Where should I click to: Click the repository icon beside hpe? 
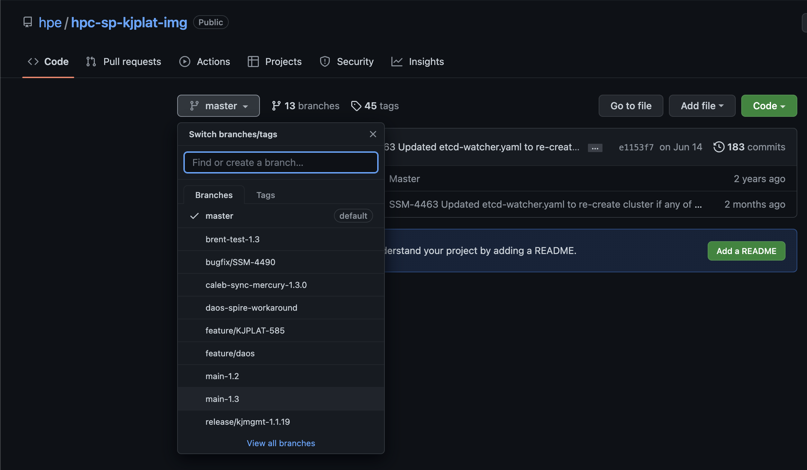(x=28, y=22)
